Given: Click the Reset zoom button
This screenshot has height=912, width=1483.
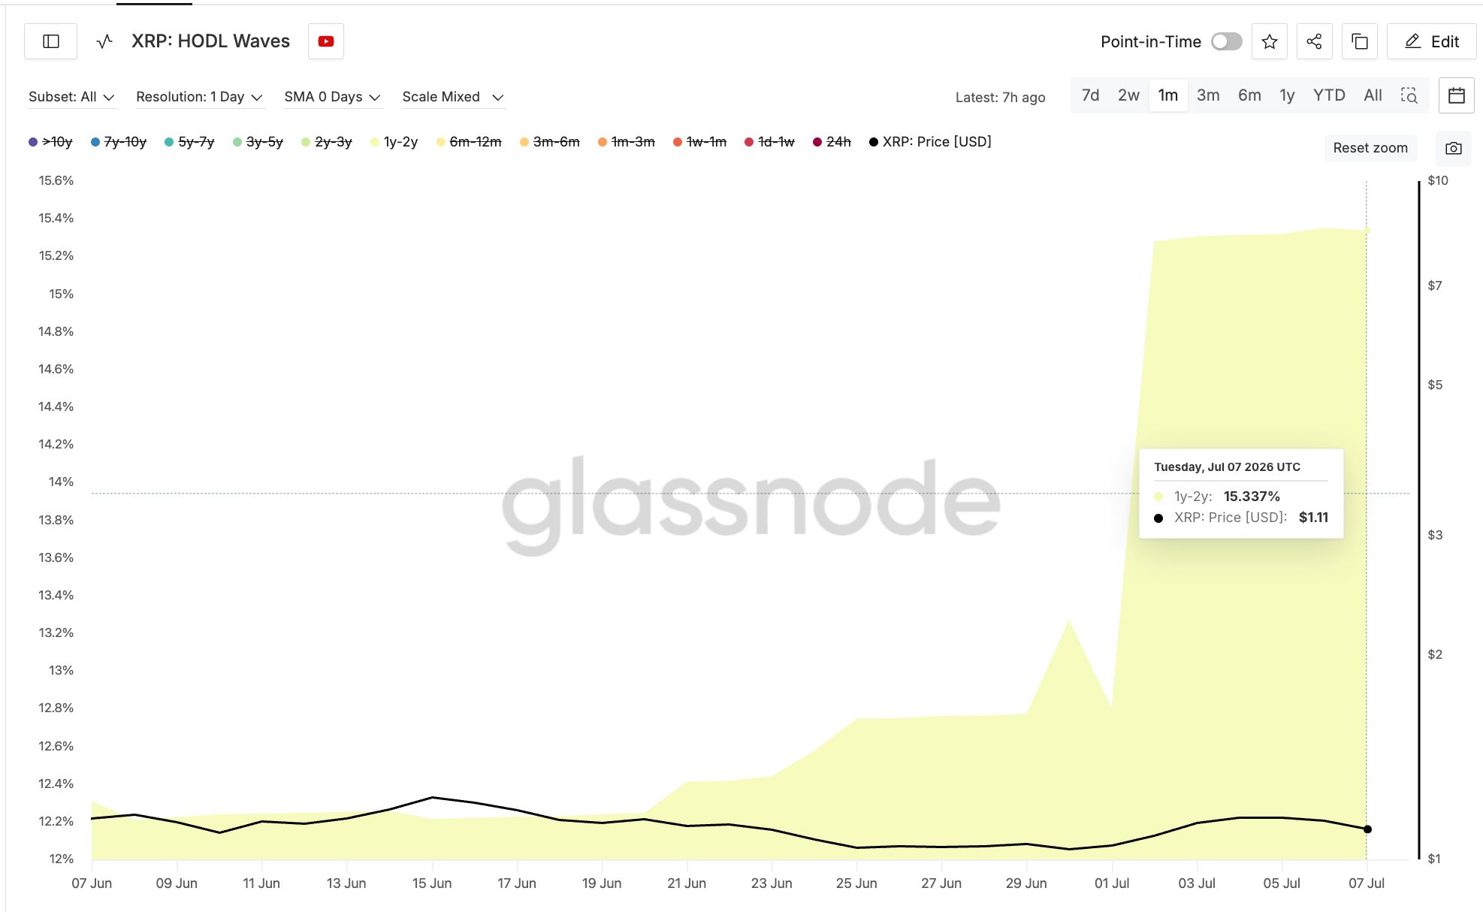Looking at the screenshot, I should (x=1370, y=148).
